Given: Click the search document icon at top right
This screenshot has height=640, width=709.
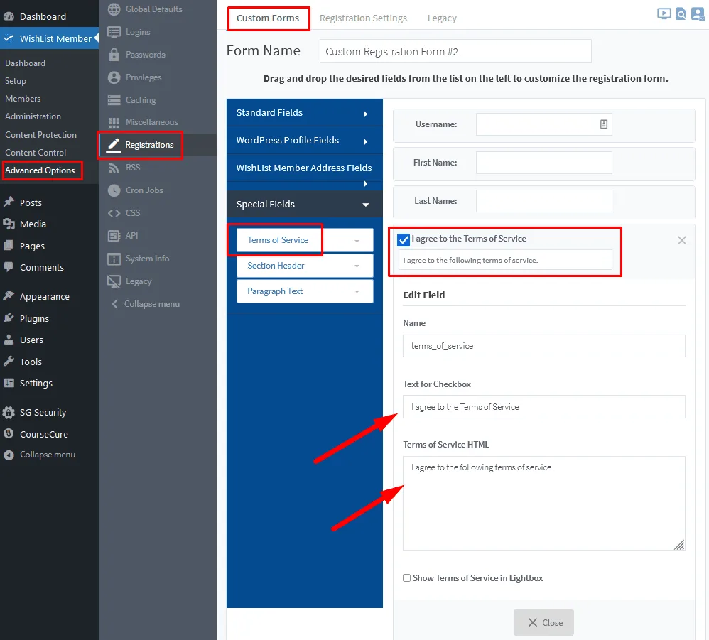Looking at the screenshot, I should point(681,14).
